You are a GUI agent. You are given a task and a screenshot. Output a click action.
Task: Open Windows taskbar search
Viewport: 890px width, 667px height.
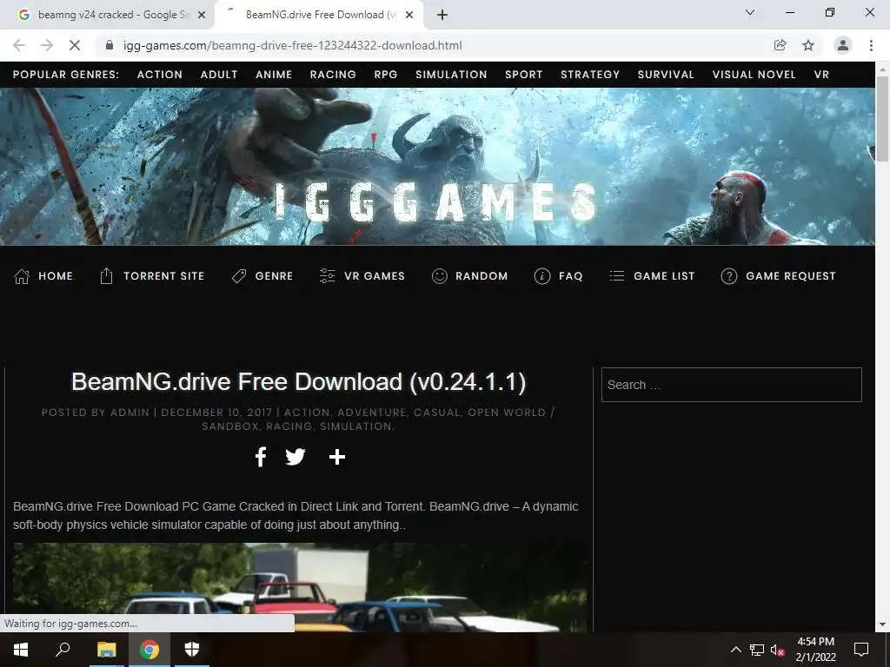click(63, 650)
